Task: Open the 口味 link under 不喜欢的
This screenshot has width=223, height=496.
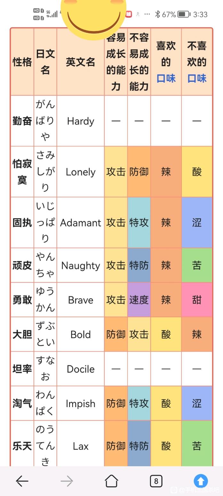Action: [x=197, y=78]
